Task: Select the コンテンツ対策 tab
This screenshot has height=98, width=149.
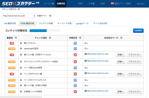Action: [46, 24]
